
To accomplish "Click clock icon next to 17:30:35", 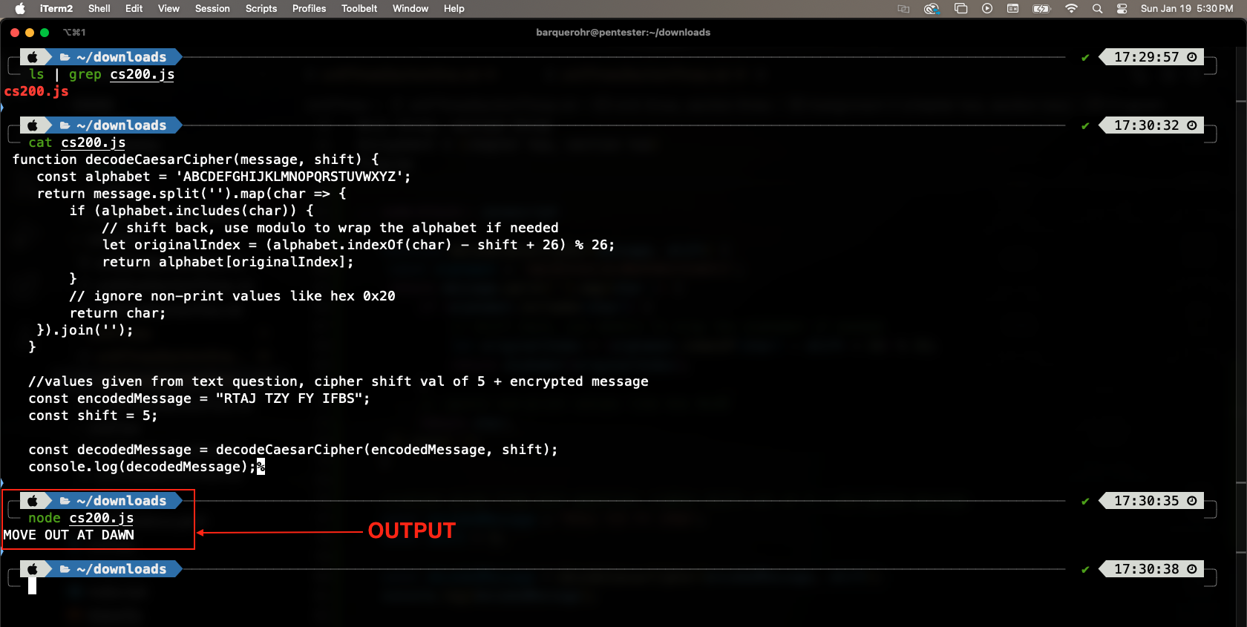I will pos(1192,501).
